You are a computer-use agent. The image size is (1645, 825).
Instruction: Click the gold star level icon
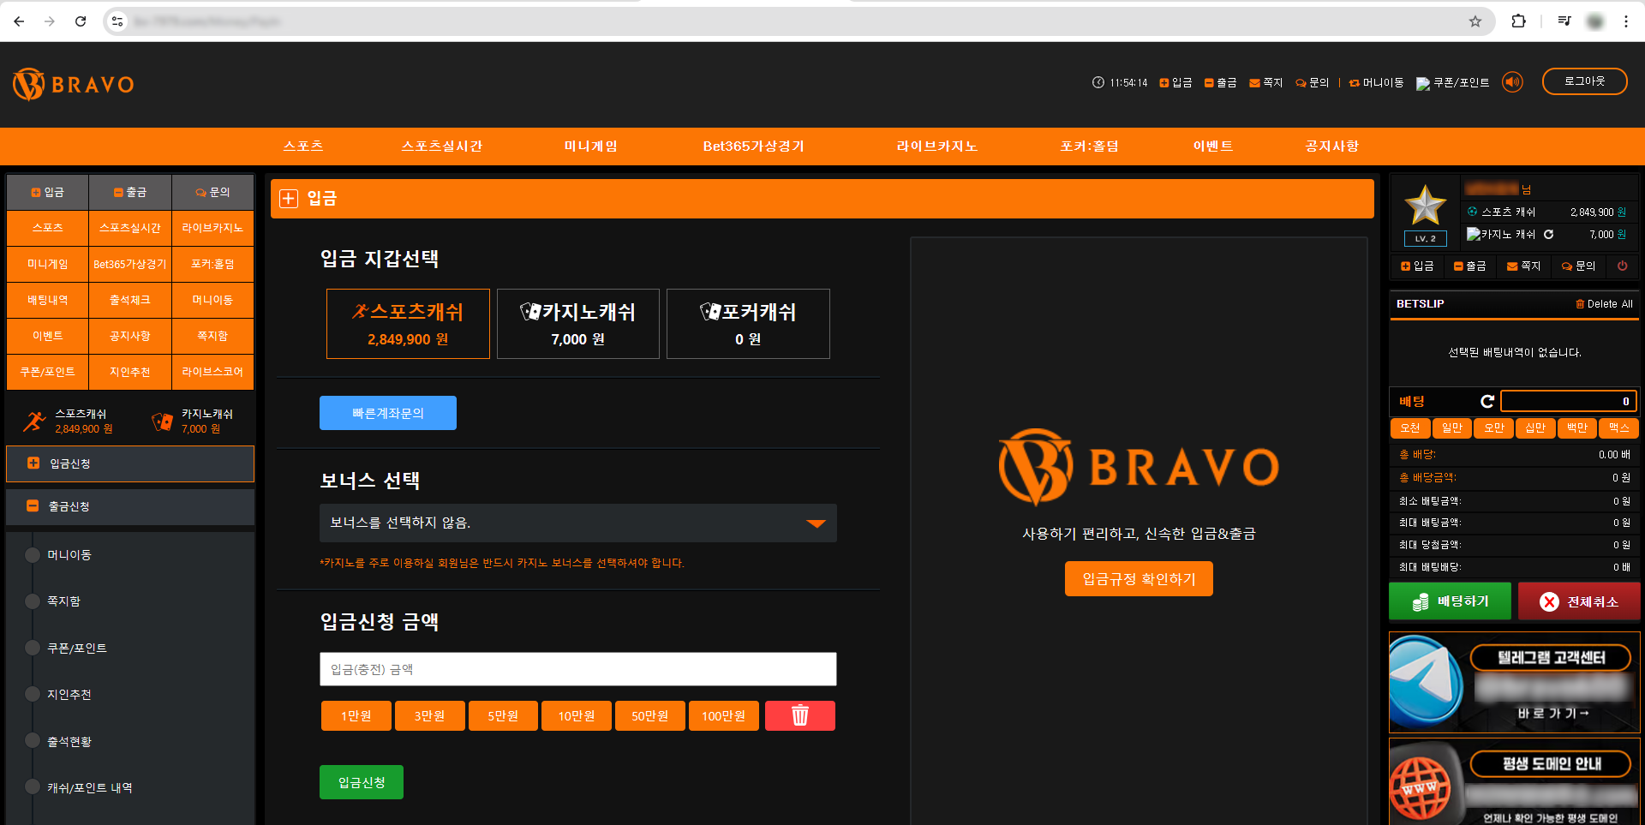[1426, 206]
